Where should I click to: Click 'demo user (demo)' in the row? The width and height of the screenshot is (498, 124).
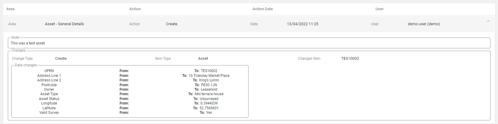click(423, 24)
